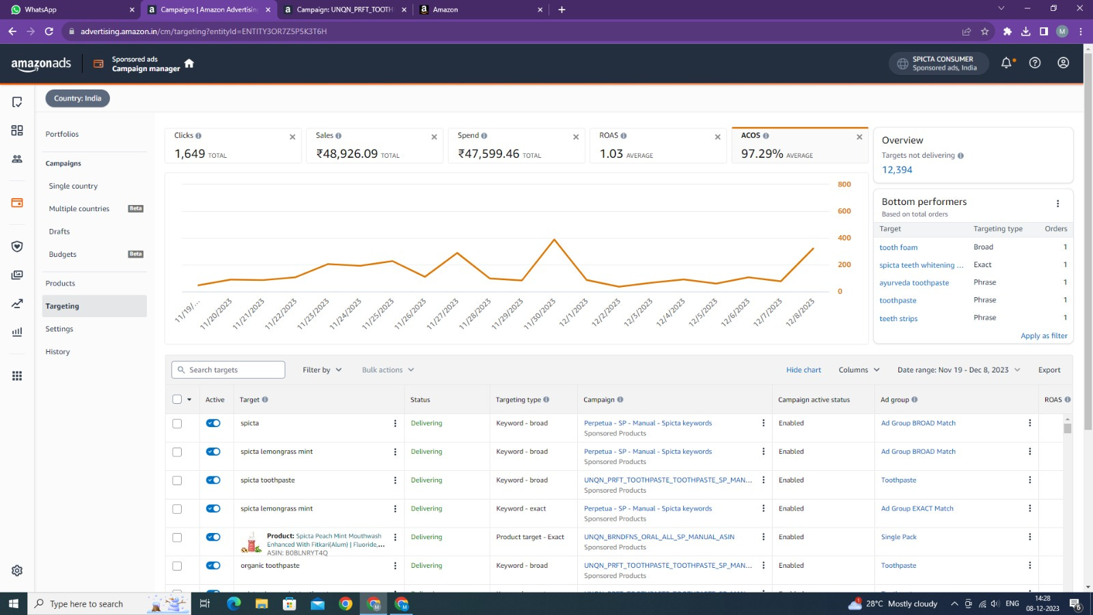Viewport: 1093px width, 615px height.
Task: Open the Bulk actions dropdown
Action: tap(388, 370)
